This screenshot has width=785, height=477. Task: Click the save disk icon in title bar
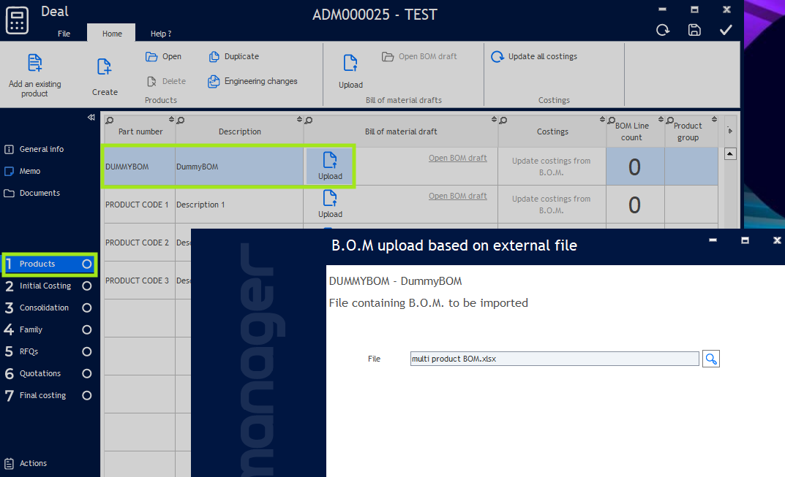tap(694, 30)
